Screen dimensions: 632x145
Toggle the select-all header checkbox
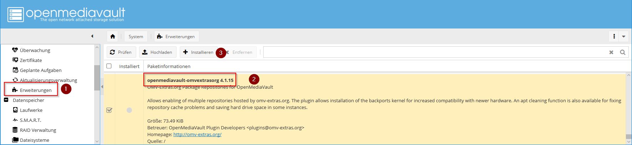(x=109, y=66)
